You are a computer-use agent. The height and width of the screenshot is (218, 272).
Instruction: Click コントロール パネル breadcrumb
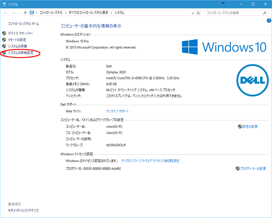point(51,13)
